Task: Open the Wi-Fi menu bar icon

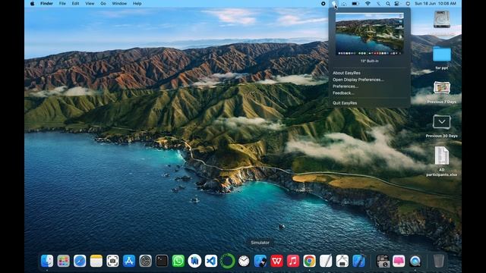Action: point(368,3)
